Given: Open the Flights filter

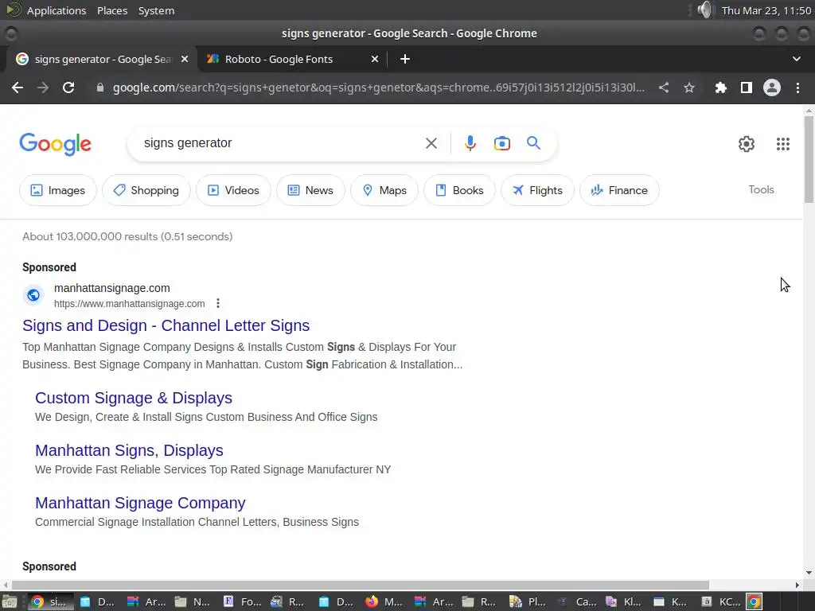Looking at the screenshot, I should (537, 190).
